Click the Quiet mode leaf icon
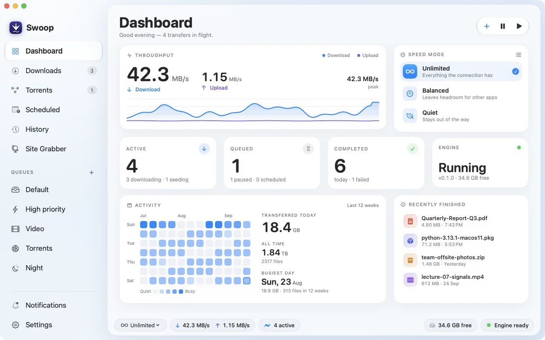The height and width of the screenshot is (340, 545). click(410, 116)
